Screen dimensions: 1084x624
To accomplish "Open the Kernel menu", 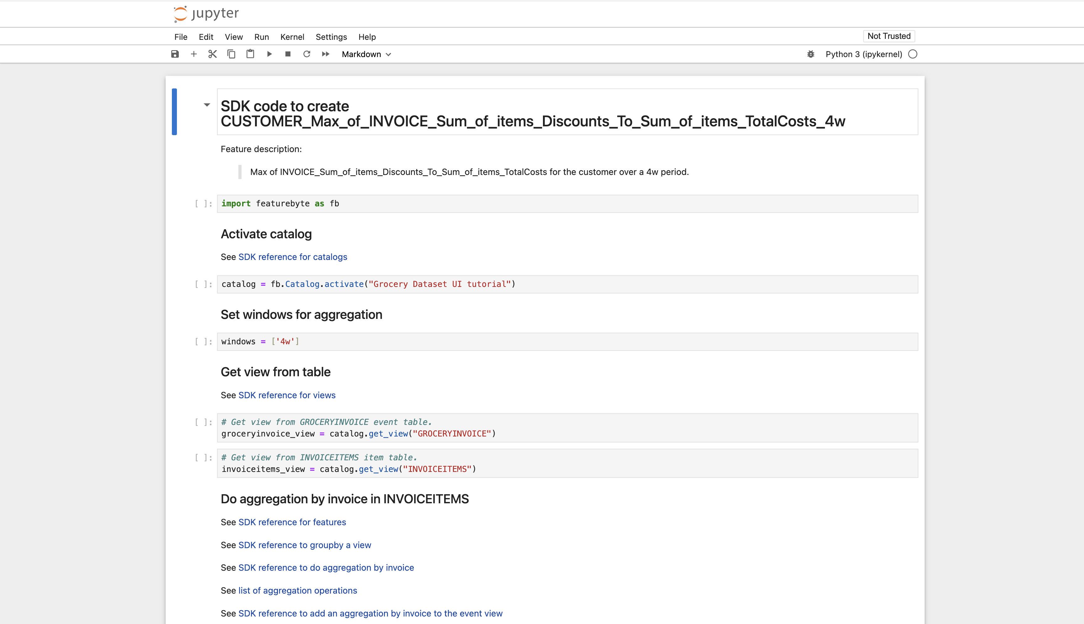I will pos(292,37).
